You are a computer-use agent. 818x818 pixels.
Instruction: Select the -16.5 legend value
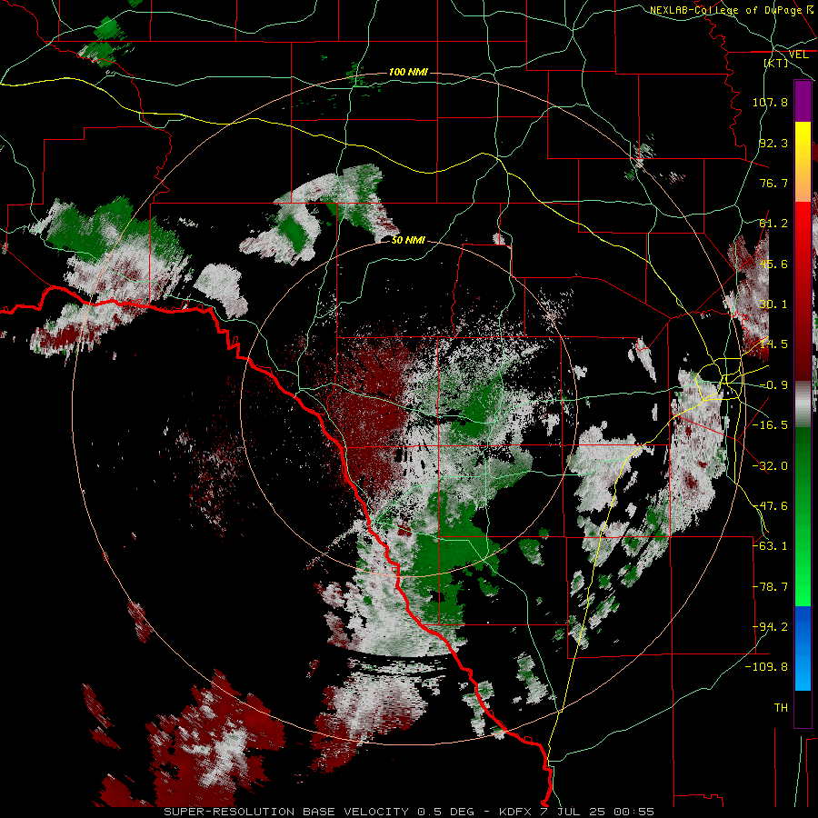click(x=770, y=425)
